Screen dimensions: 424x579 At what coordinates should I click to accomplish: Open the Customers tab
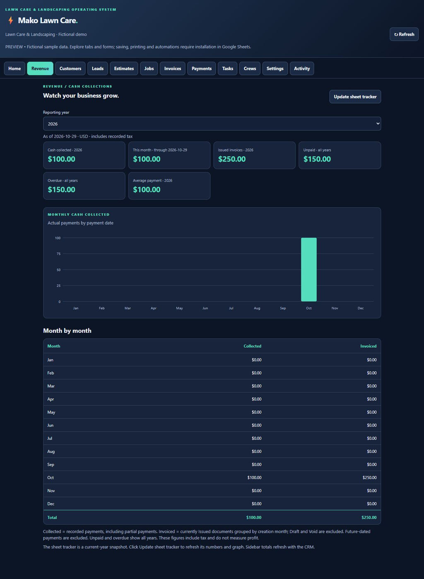(x=70, y=68)
